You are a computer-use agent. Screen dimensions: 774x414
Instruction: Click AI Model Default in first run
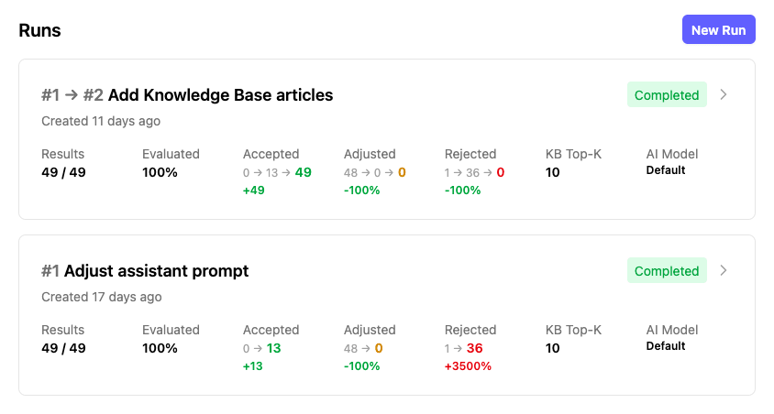(x=666, y=170)
